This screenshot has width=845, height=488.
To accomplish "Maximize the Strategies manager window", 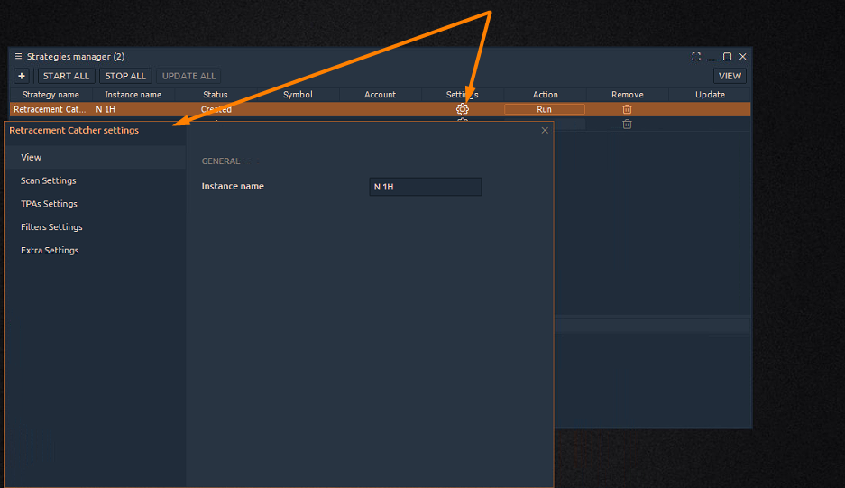I will (x=728, y=57).
